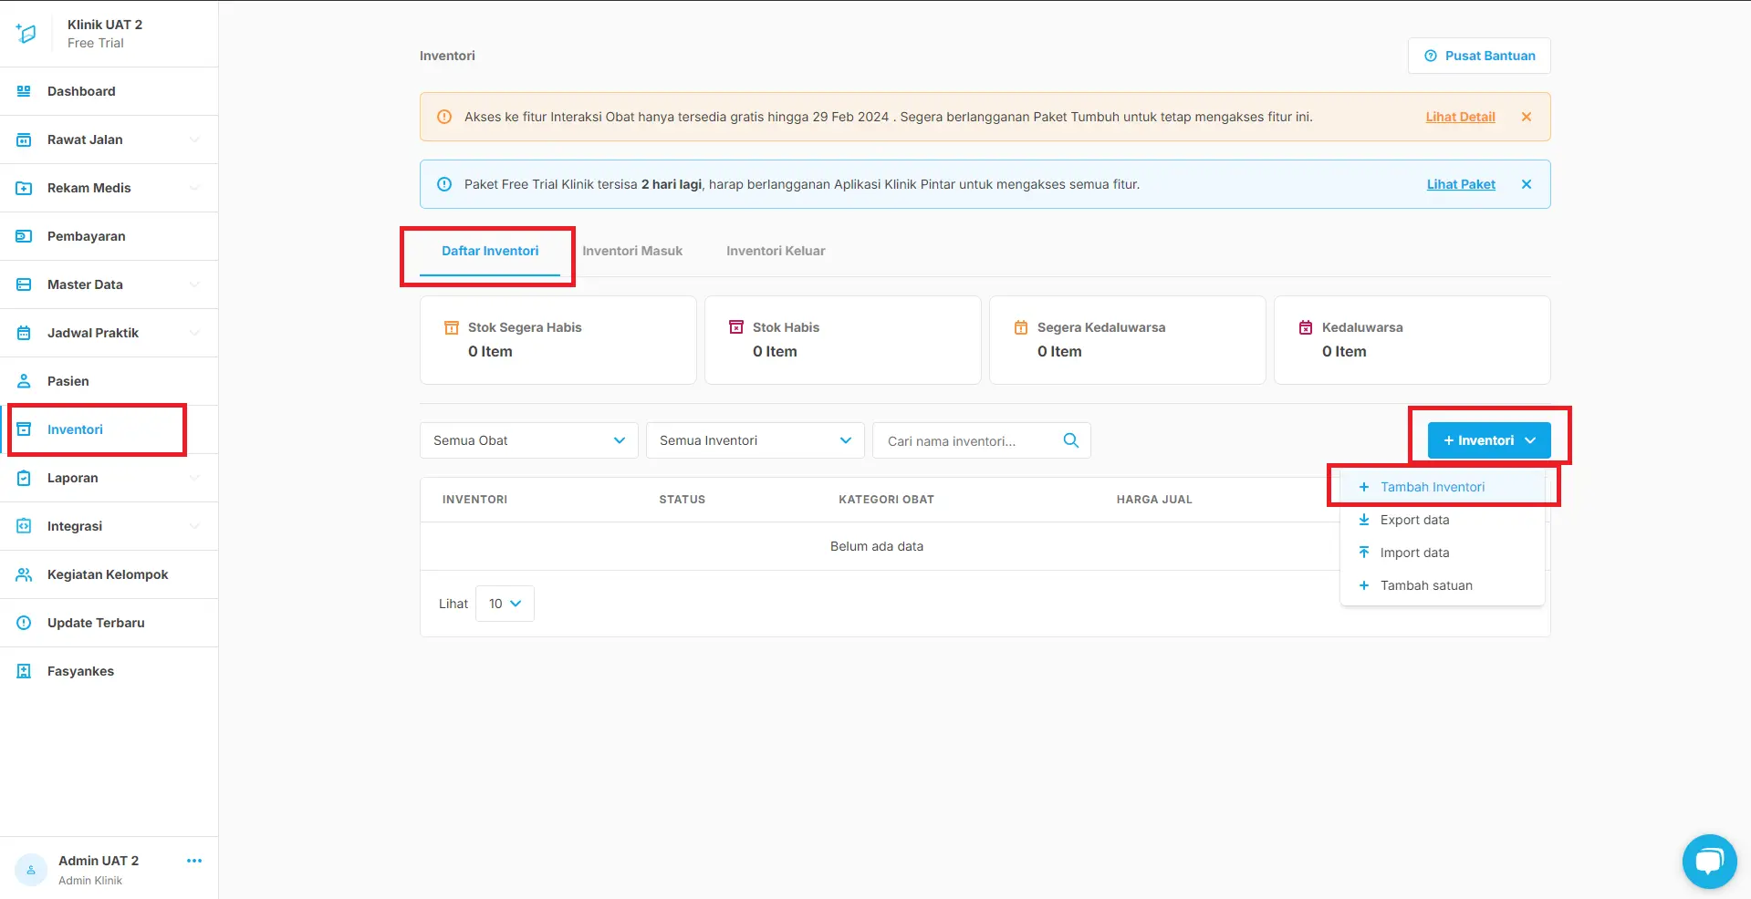
Task: Click the Kedaluwarsa card icon
Action: [1306, 327]
